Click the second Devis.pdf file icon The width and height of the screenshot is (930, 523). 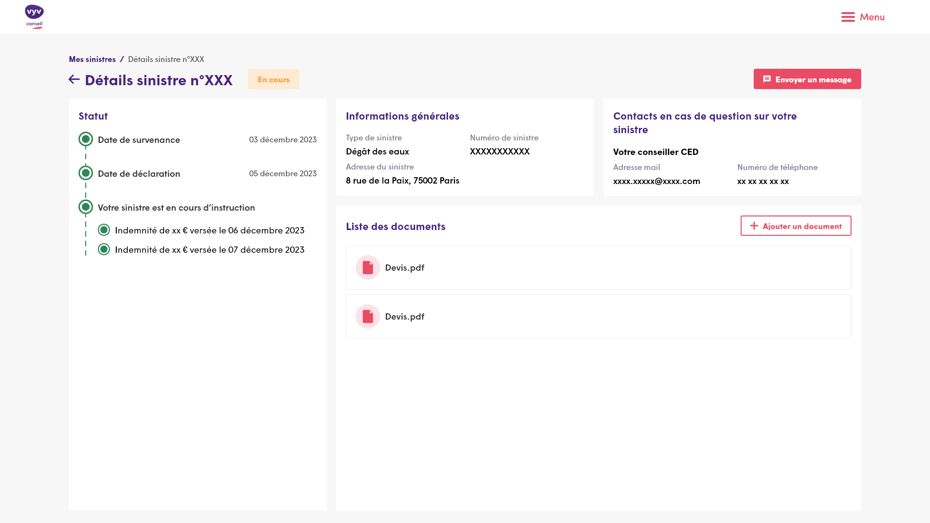click(x=368, y=317)
